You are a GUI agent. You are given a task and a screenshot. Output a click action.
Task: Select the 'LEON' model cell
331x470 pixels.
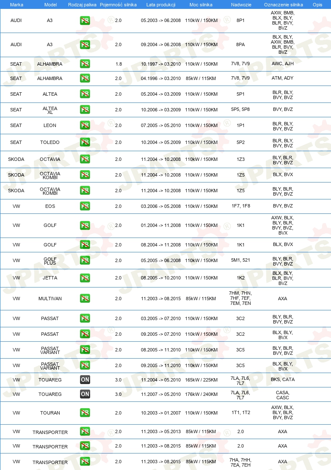coord(50,126)
